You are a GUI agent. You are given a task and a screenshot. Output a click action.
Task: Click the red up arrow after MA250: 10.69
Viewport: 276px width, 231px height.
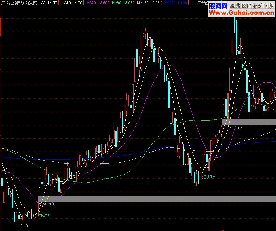188,3
